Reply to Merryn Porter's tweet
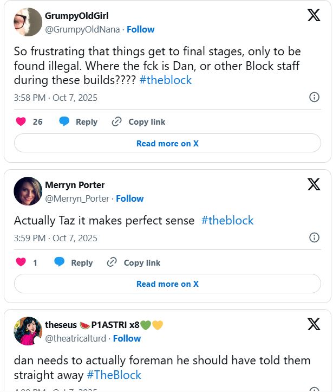 coord(74,262)
